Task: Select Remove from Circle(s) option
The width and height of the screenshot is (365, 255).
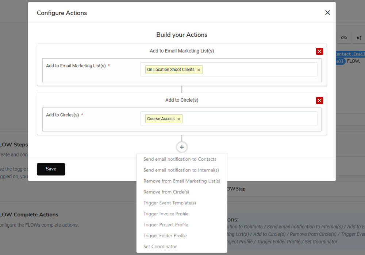Action: point(166,192)
